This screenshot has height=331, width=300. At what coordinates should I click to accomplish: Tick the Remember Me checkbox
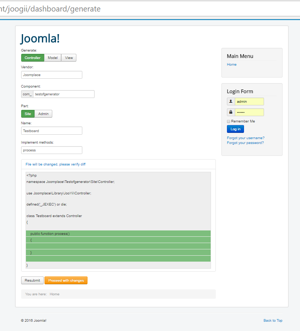coord(228,121)
